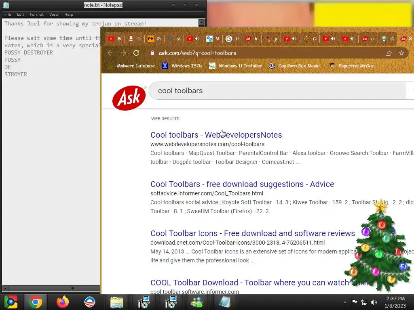Click the red Ask logo

(129, 98)
